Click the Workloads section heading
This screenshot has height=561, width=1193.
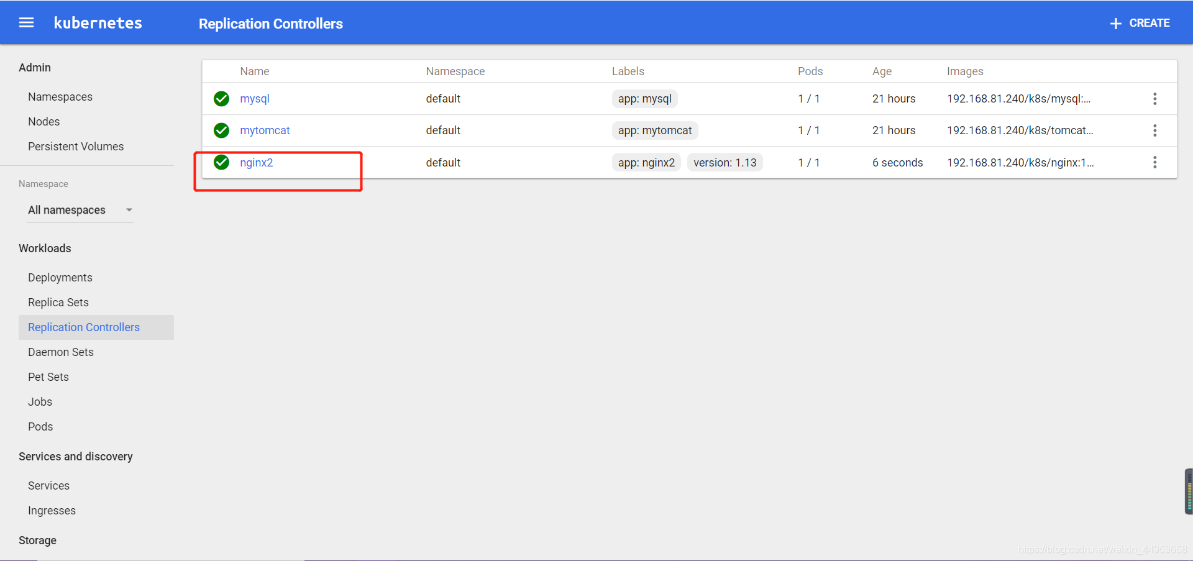click(45, 249)
